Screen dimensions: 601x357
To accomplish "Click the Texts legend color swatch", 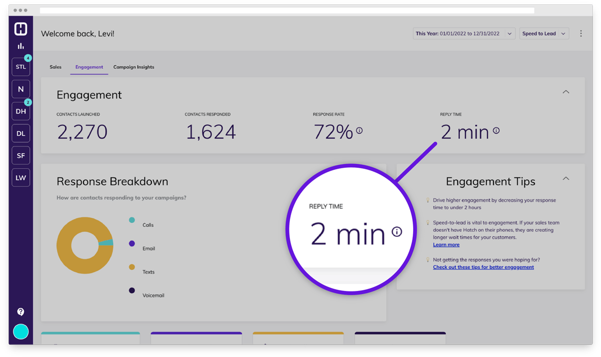I will pos(132,267).
